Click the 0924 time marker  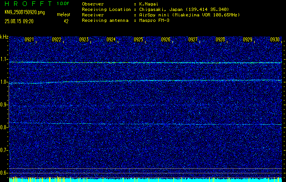111,40
